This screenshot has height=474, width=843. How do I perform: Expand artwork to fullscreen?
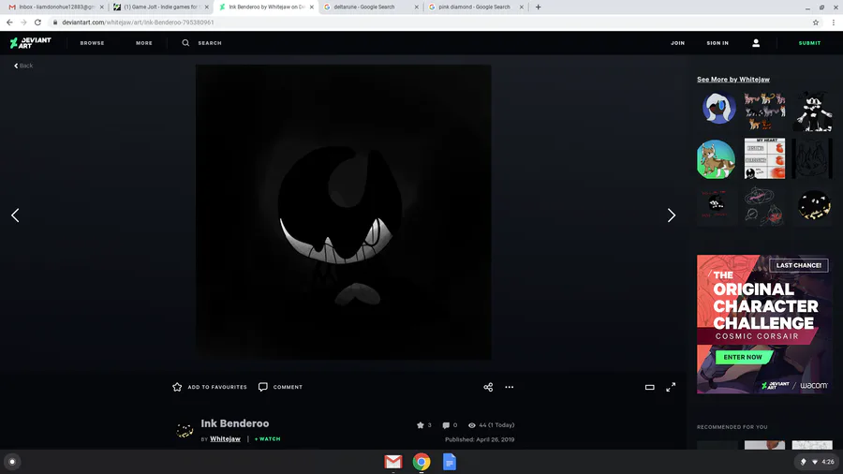(x=671, y=387)
